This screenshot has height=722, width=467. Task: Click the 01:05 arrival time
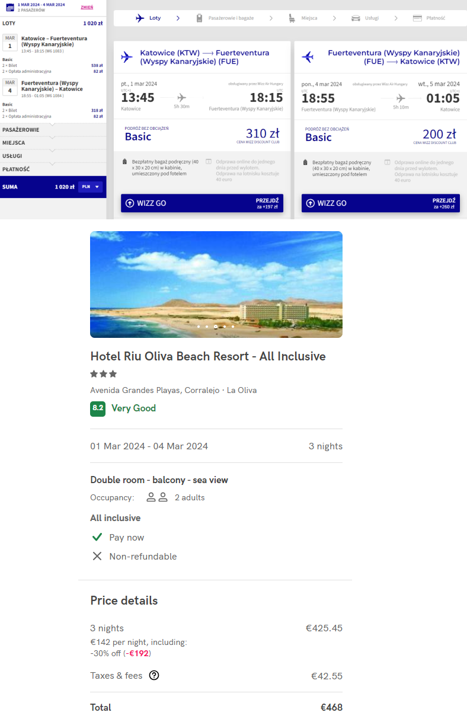[x=443, y=98]
